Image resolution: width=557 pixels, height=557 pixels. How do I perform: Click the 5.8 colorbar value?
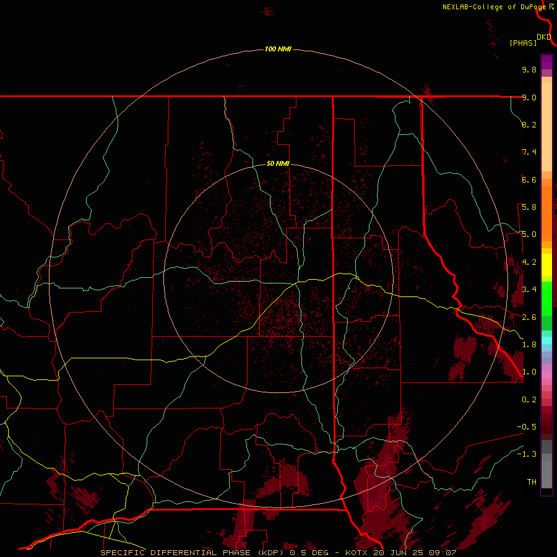coord(529,207)
